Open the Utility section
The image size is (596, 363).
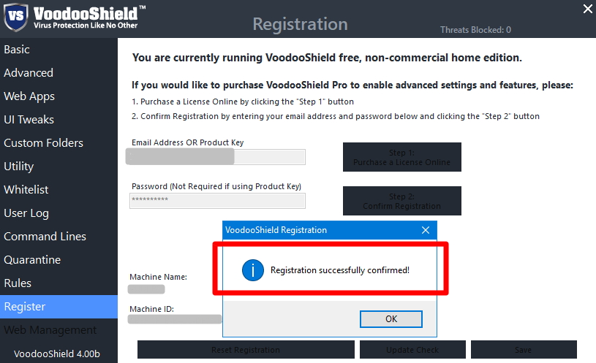pyautogui.click(x=19, y=167)
